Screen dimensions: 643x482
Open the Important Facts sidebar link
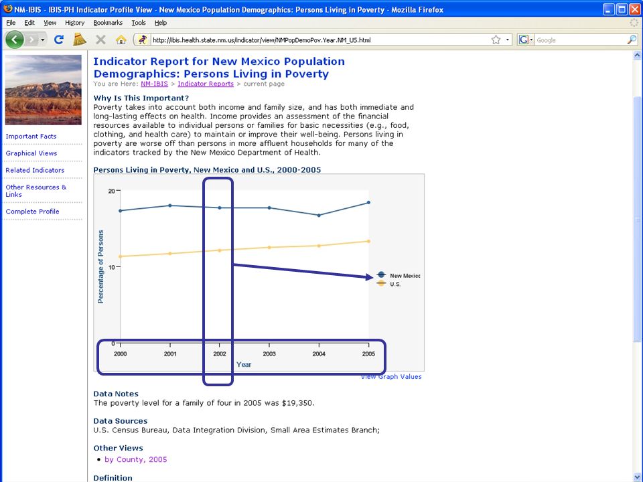coord(31,136)
